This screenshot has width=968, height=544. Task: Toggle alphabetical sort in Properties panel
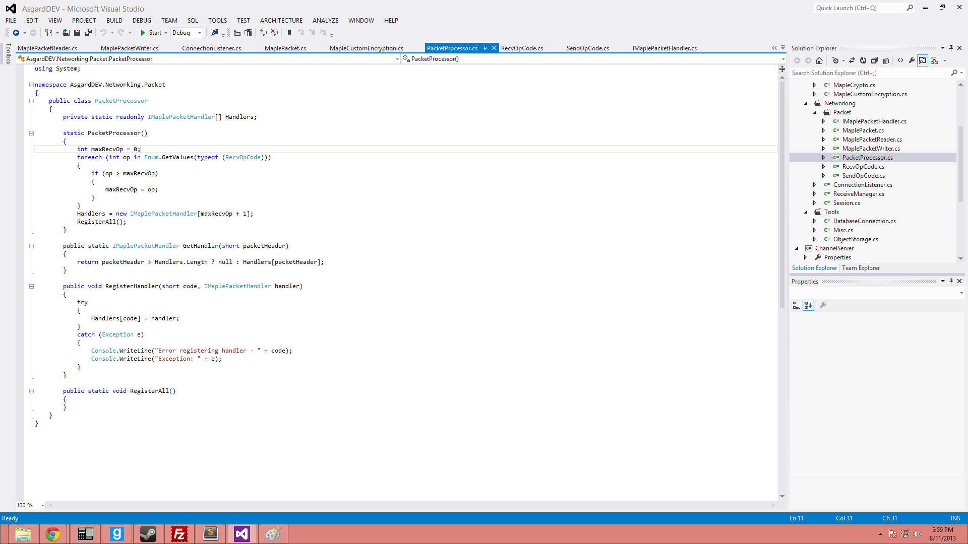(x=808, y=305)
